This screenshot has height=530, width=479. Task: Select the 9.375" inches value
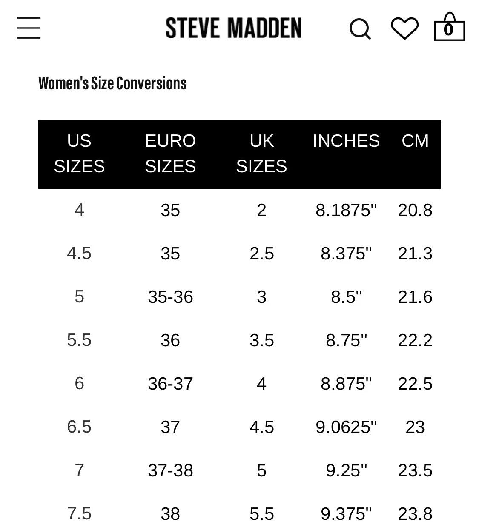[x=346, y=513]
